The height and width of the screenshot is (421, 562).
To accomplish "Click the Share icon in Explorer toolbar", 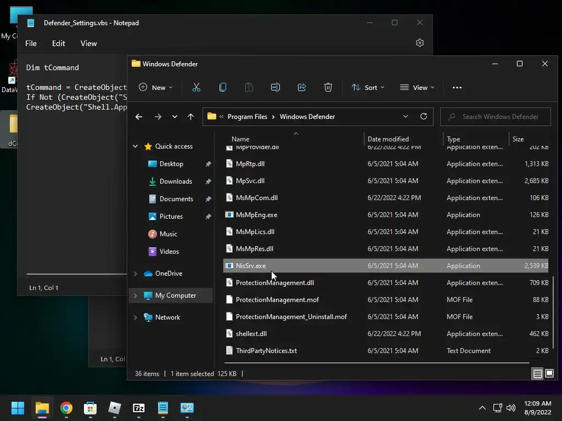I will coord(302,87).
